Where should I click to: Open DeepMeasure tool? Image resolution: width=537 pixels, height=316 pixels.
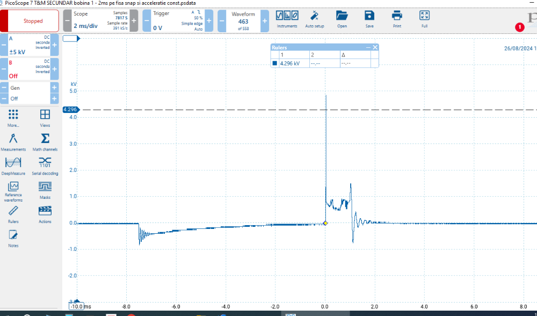click(13, 166)
